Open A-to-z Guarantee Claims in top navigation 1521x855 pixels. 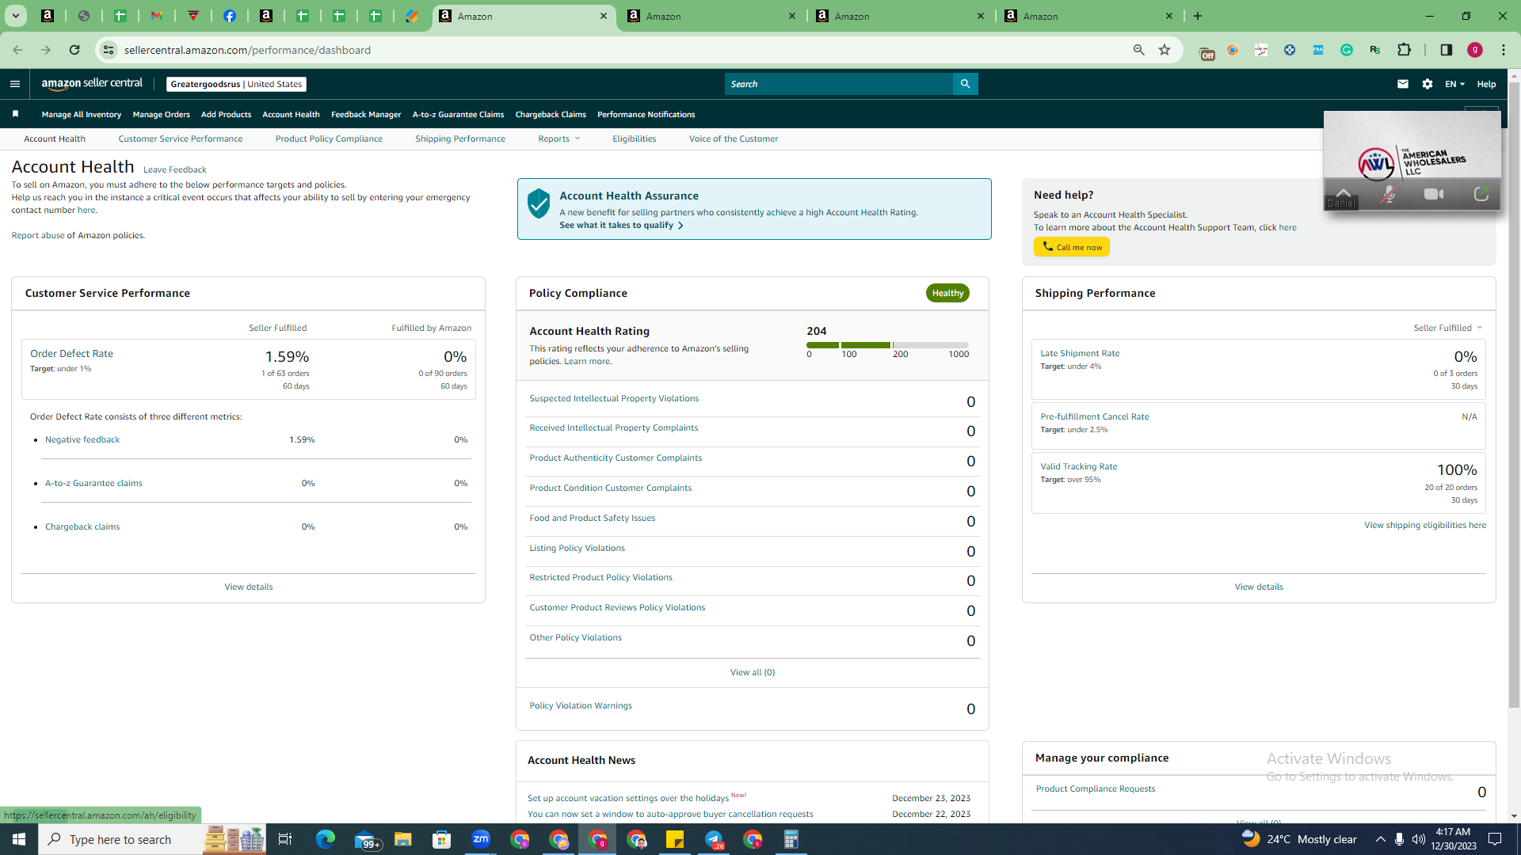click(x=458, y=114)
